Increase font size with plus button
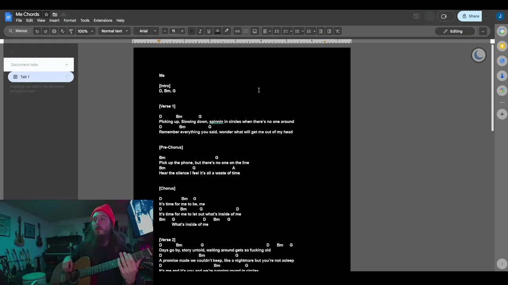Screen dimensions: 508x285 182,31
